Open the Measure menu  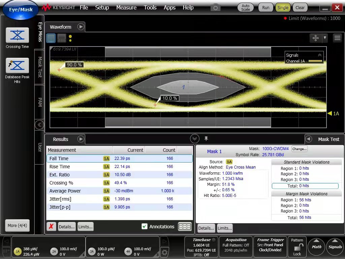[126, 7]
